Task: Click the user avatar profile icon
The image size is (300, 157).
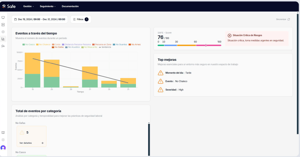Action: pyautogui.click(x=3, y=148)
